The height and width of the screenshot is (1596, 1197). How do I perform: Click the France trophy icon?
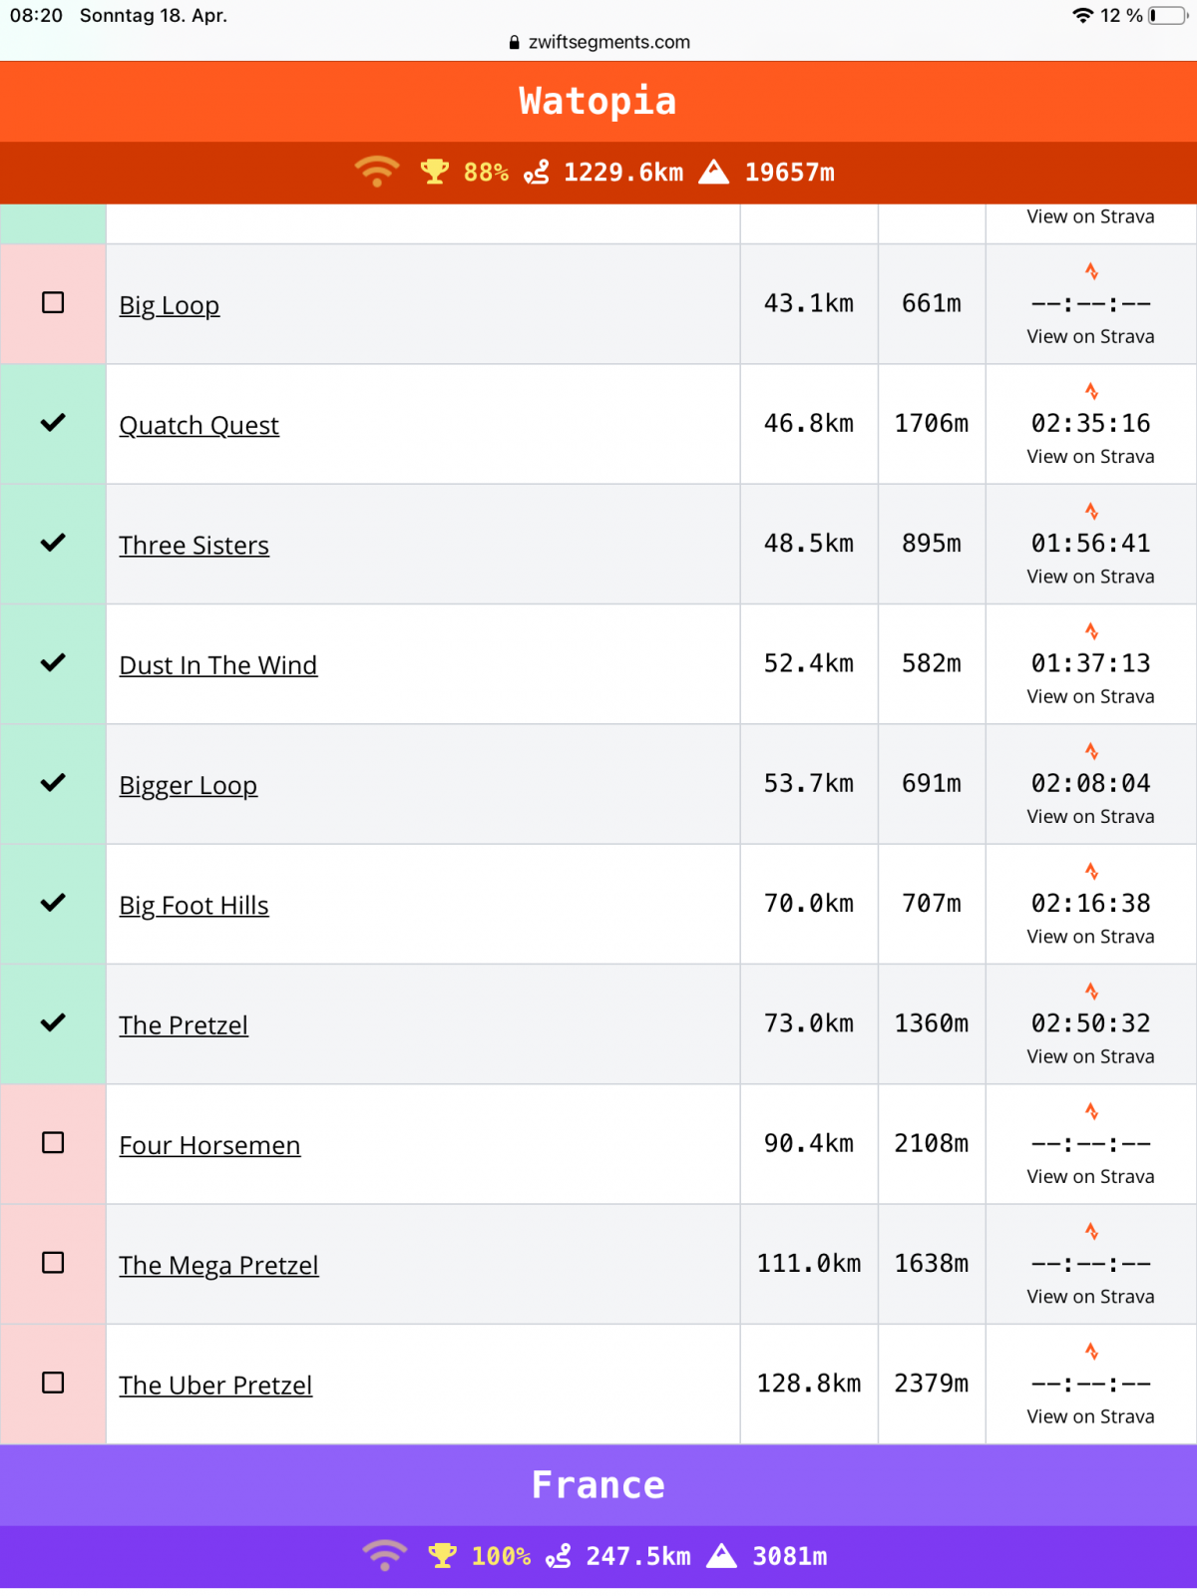coord(442,1556)
